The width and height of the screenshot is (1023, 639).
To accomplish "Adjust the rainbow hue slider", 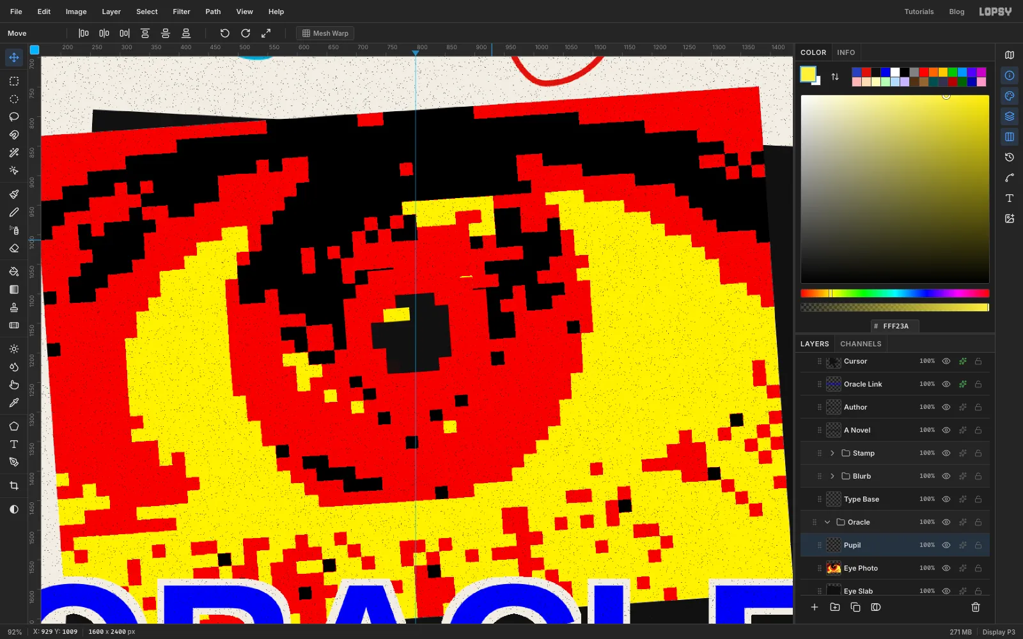I will click(894, 293).
